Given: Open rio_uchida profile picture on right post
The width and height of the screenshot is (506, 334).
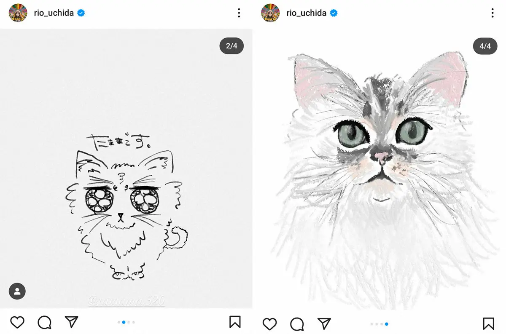Looking at the screenshot, I should point(270,13).
